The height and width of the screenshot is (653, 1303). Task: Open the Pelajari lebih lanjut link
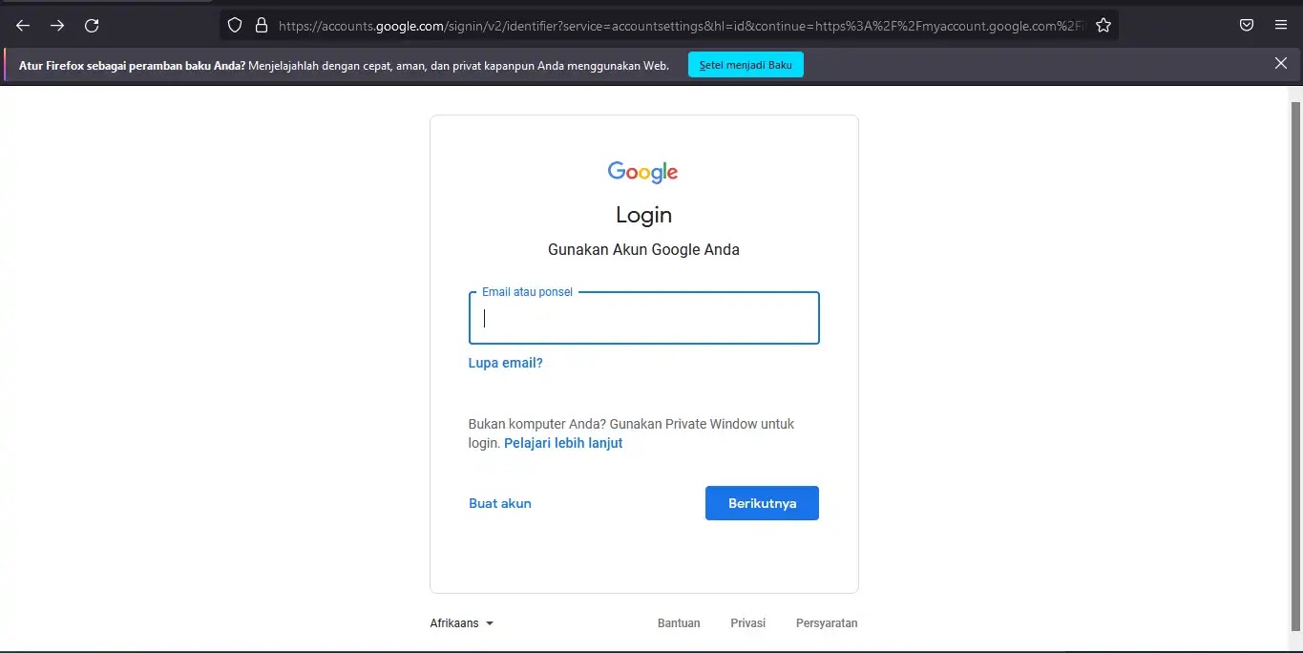563,443
